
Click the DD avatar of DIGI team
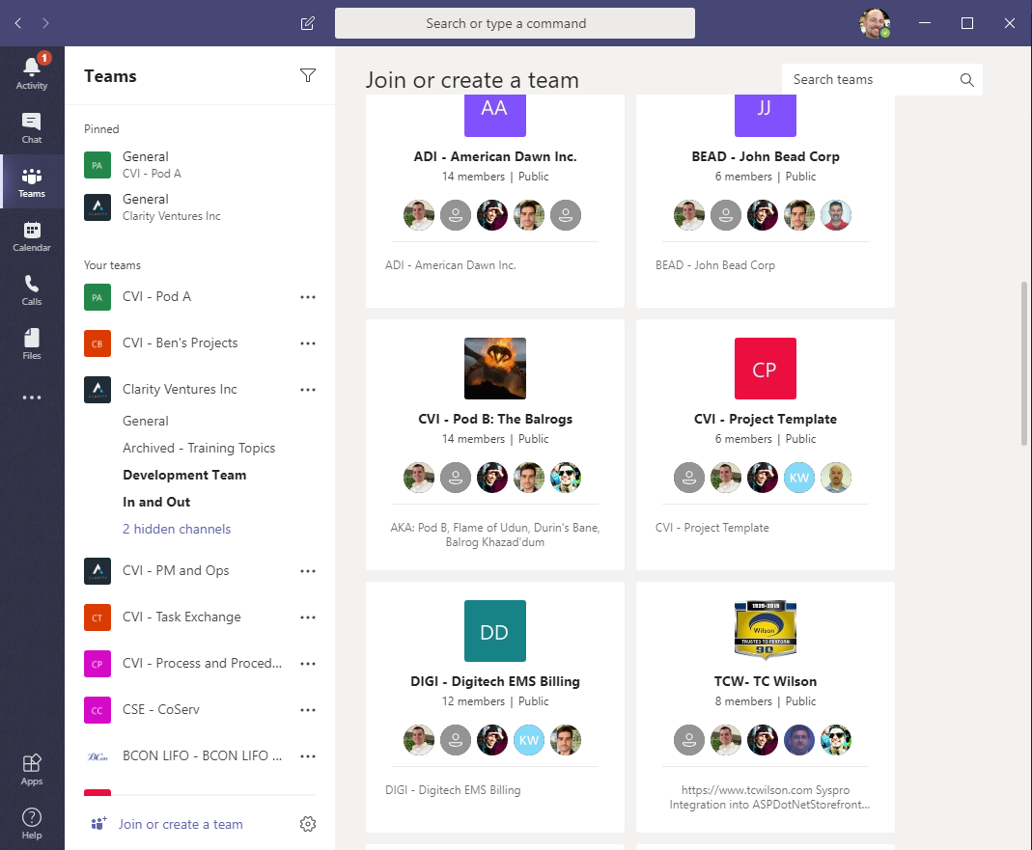coord(495,631)
